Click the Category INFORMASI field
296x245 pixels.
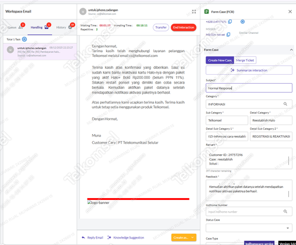coord(249,104)
